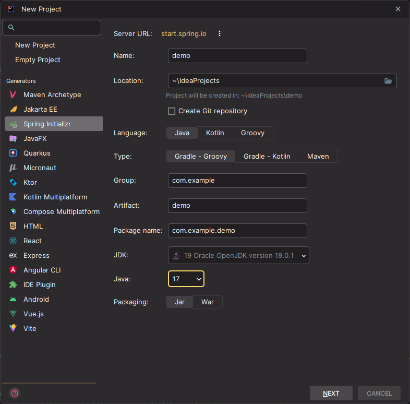
Task: Click the Jakarta EE sail icon
Action: (x=14, y=109)
